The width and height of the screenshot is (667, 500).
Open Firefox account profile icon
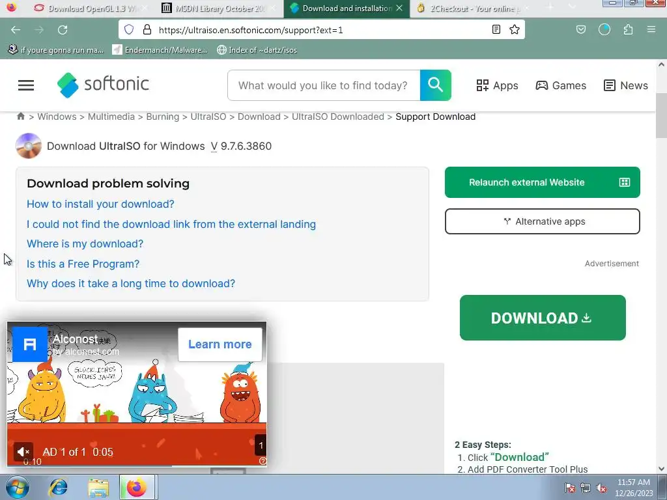click(x=604, y=30)
